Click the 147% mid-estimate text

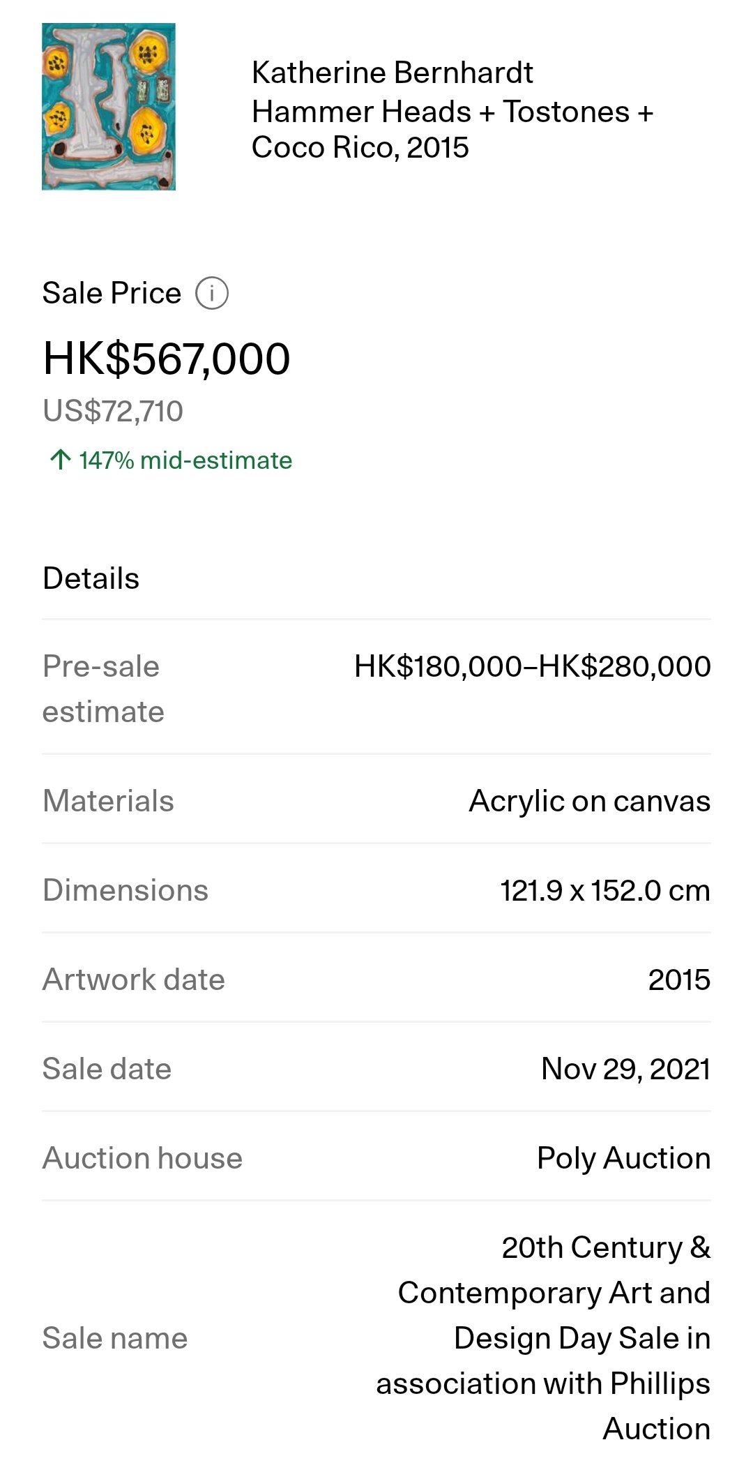[185, 460]
